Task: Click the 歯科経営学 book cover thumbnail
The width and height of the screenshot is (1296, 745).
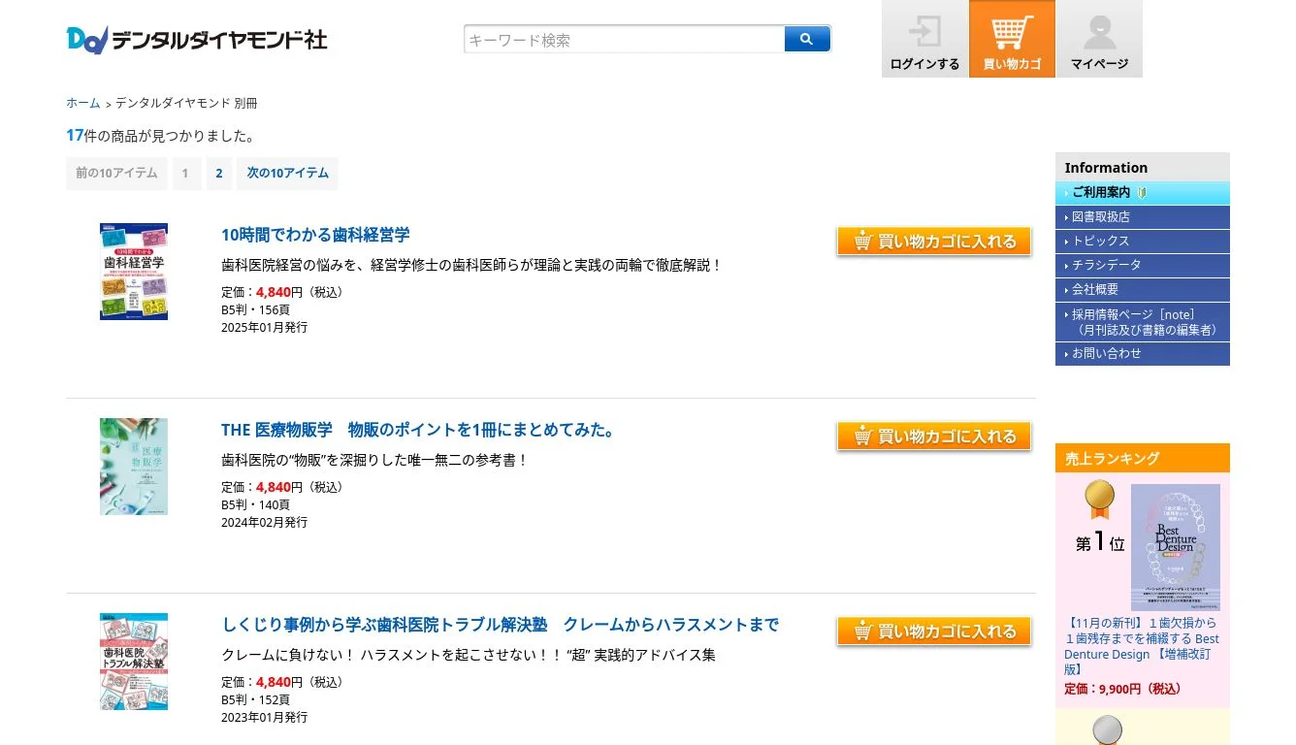Action: [x=134, y=272]
